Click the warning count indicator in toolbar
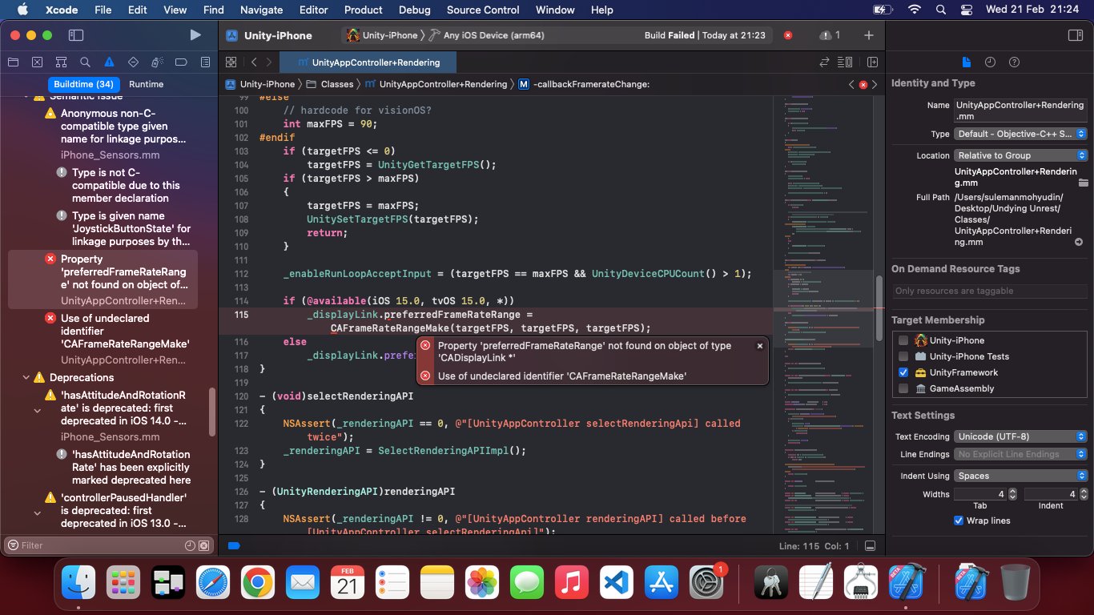Viewport: 1094px width, 615px height. pos(830,35)
